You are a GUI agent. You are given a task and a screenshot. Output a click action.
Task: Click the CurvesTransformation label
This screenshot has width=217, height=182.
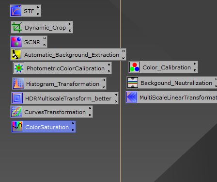(55, 112)
